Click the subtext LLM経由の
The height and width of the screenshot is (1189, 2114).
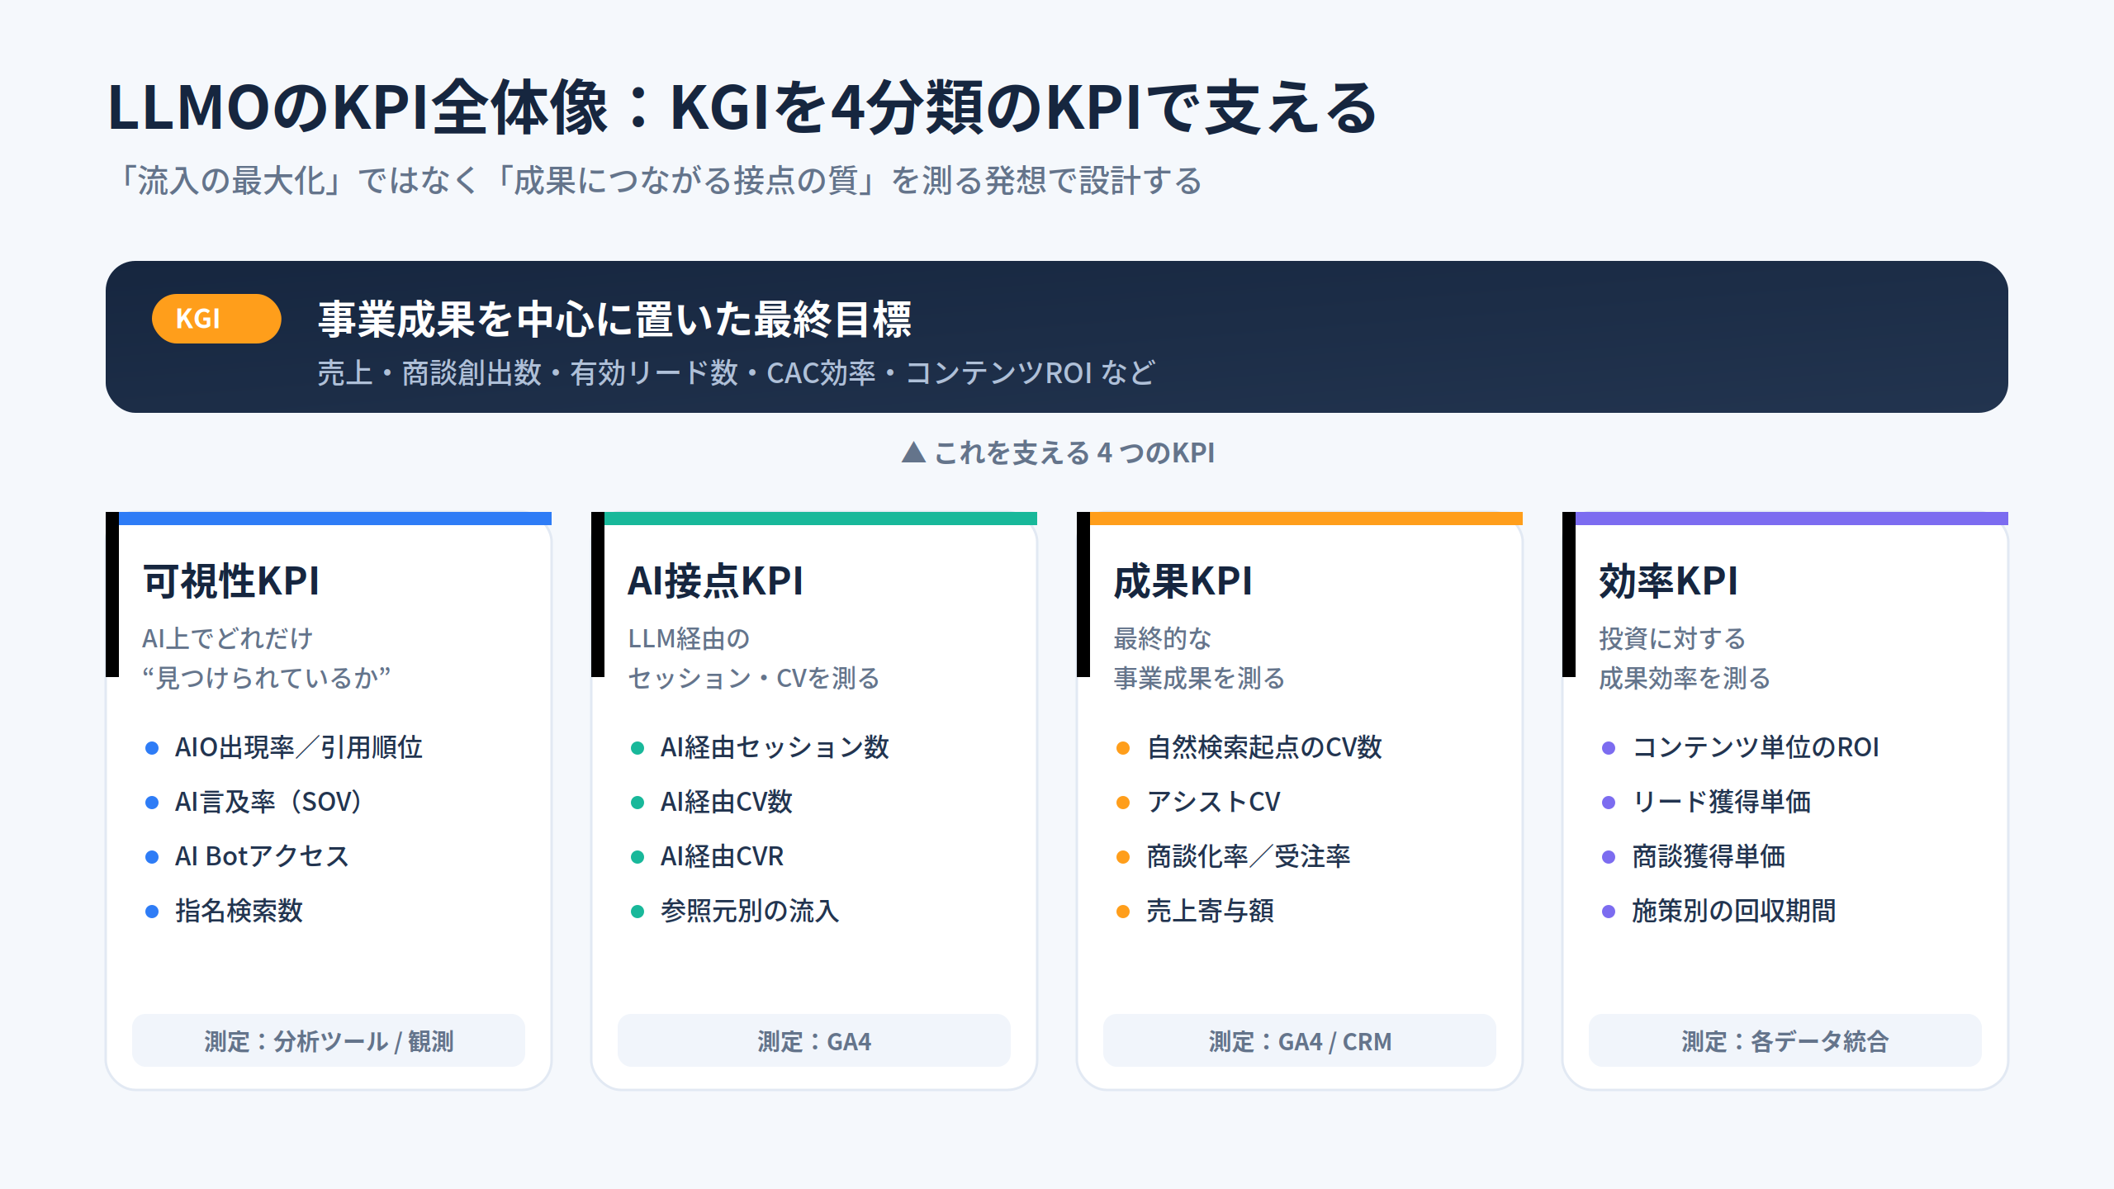pos(689,638)
